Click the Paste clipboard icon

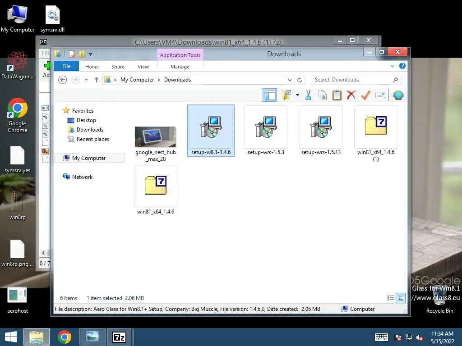tap(337, 95)
